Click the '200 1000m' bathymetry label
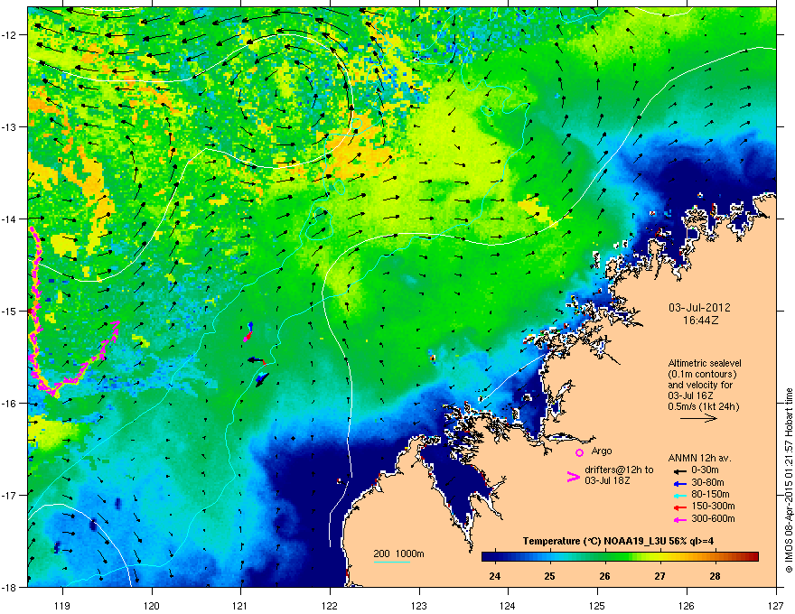Image resolution: width=795 pixels, height=614 pixels. tap(398, 554)
